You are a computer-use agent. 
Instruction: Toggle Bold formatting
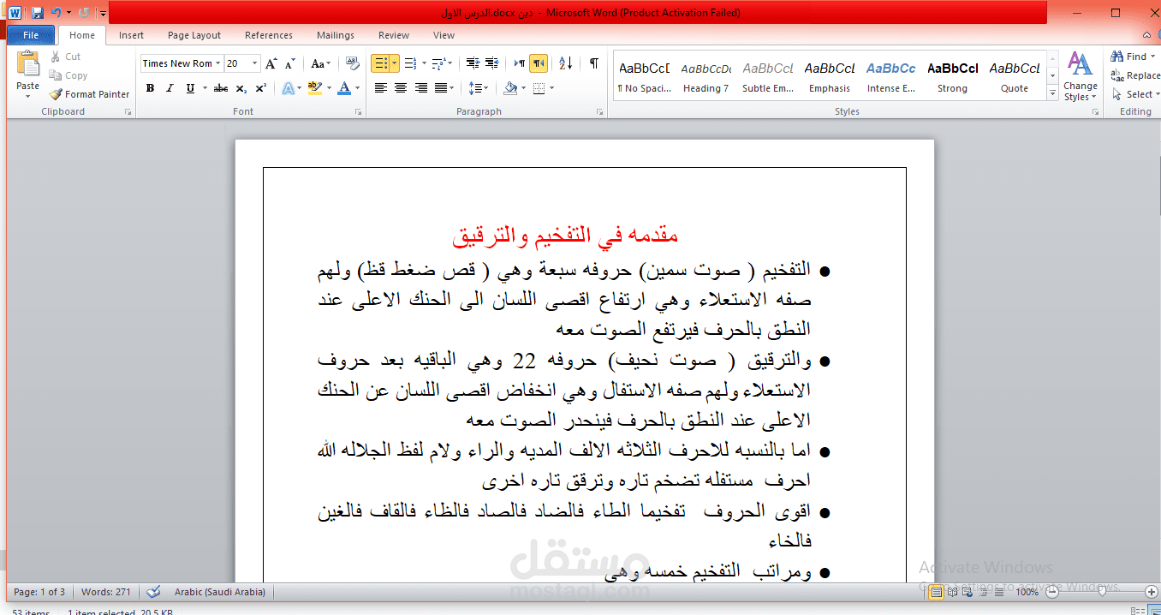(x=150, y=88)
